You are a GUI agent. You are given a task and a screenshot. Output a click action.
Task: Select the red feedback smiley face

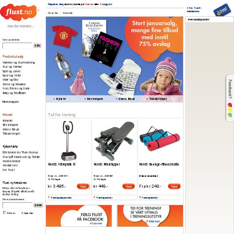230,105
